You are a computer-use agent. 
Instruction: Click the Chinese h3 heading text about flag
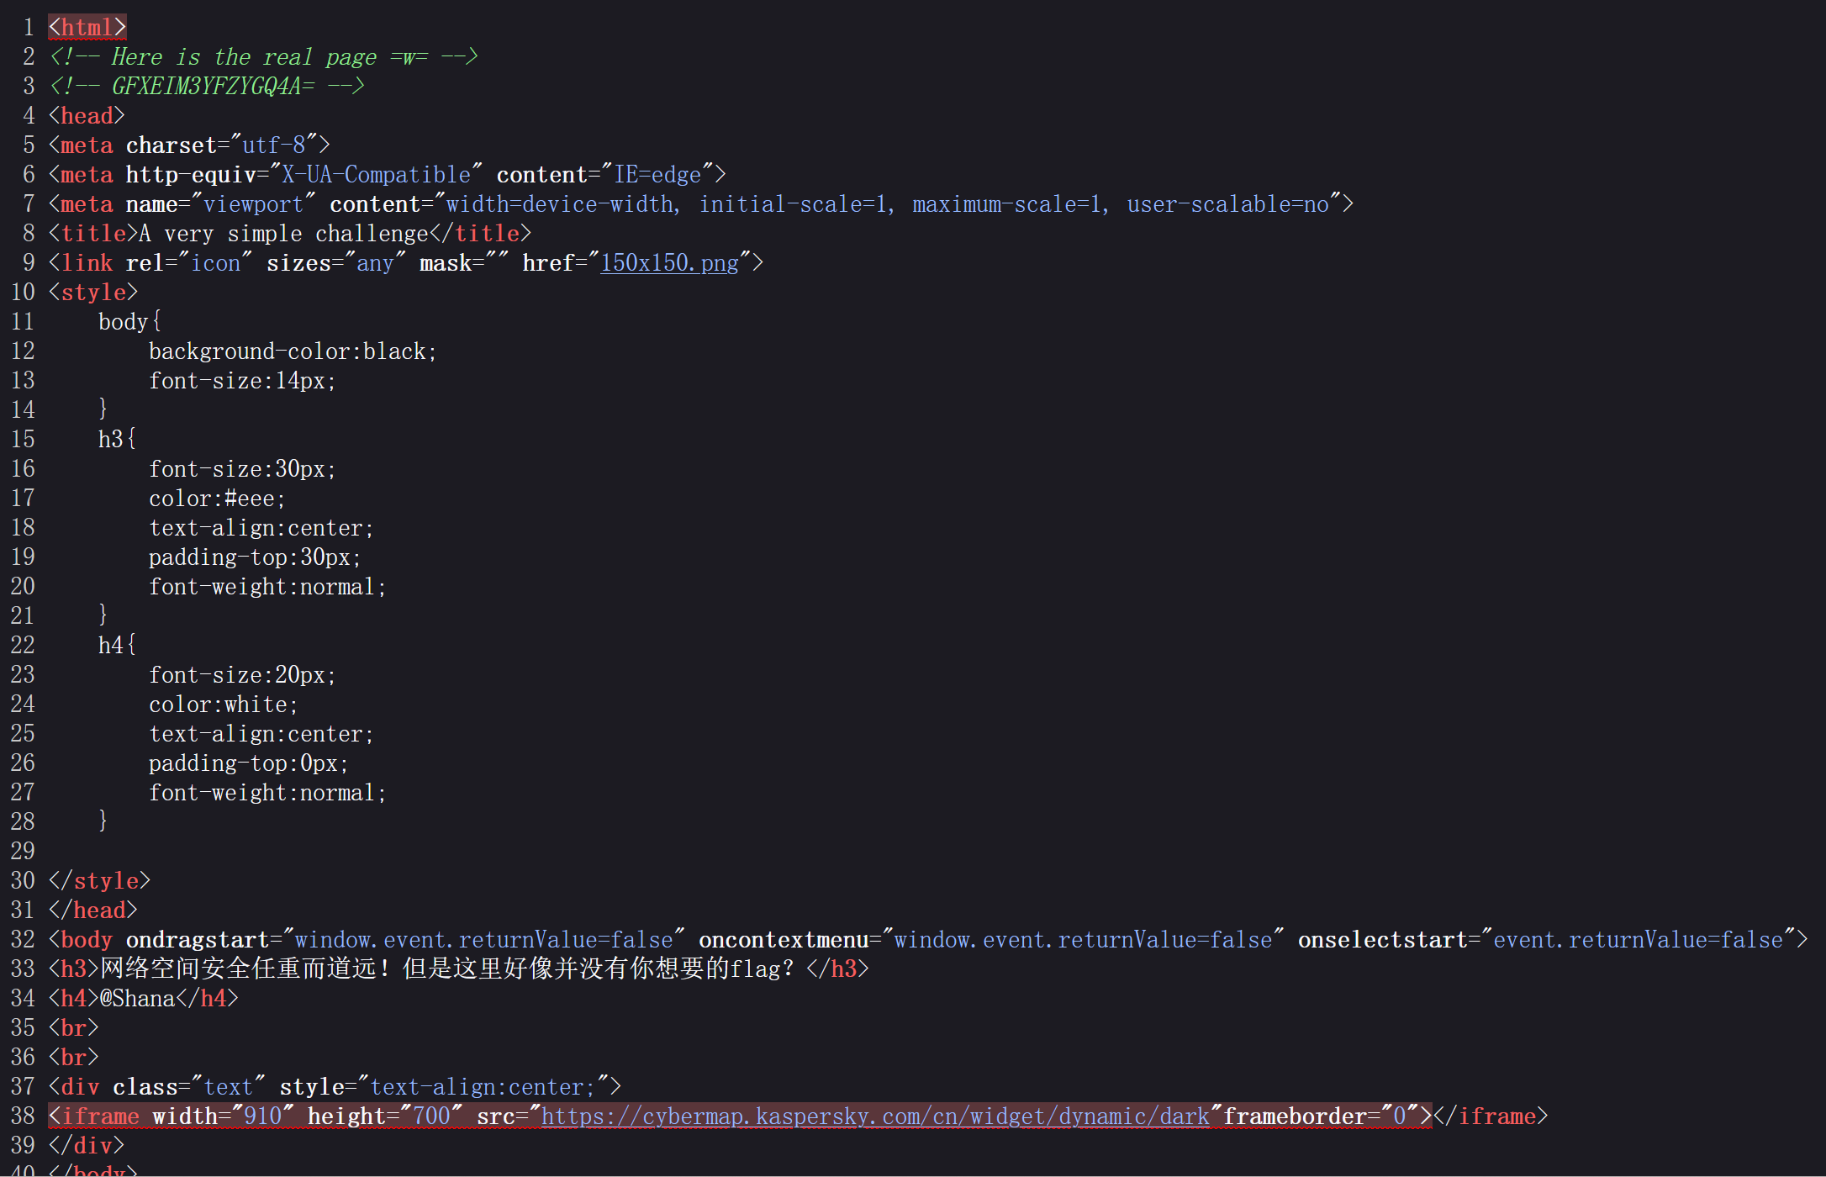[446, 969]
